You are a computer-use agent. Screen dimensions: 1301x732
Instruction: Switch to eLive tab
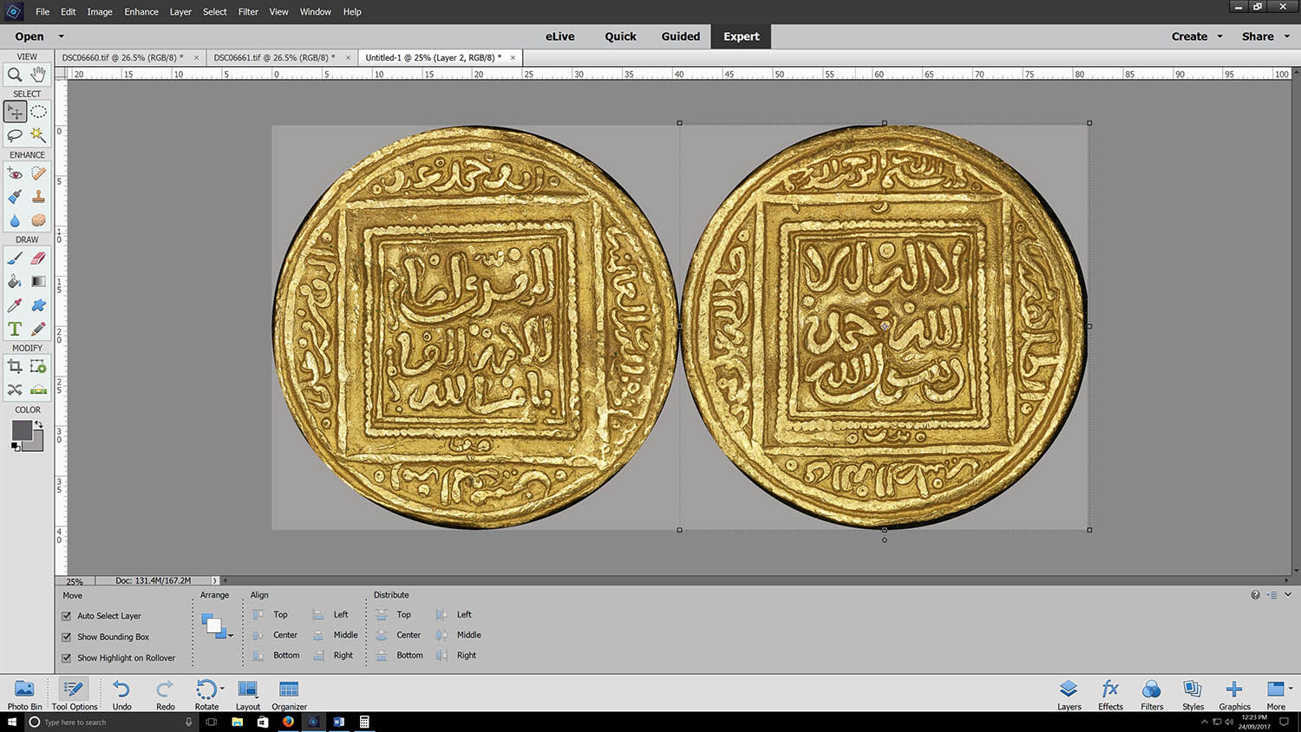[560, 36]
